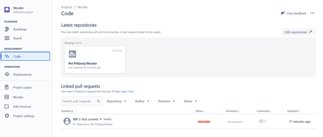Click the Software project subtitle
The image size is (323, 137).
click(x=23, y=12)
